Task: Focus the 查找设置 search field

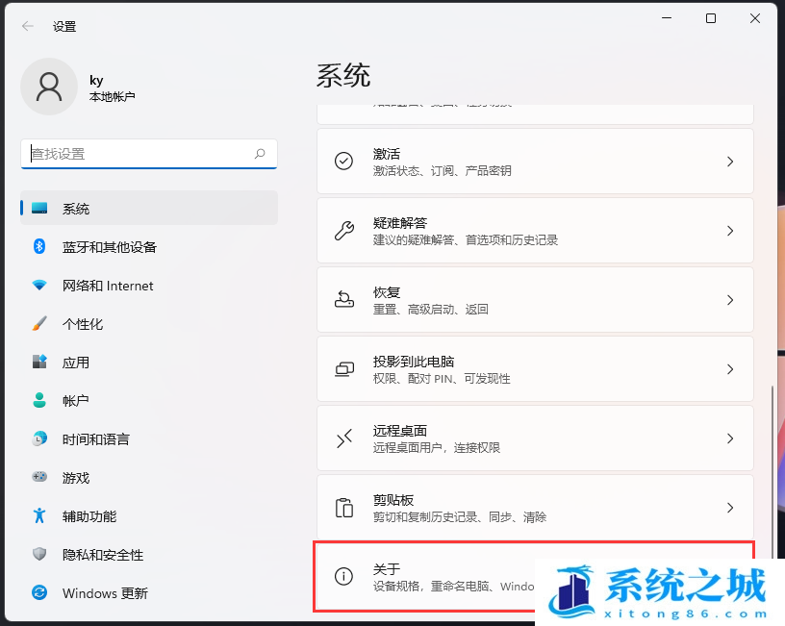Action: [x=149, y=154]
